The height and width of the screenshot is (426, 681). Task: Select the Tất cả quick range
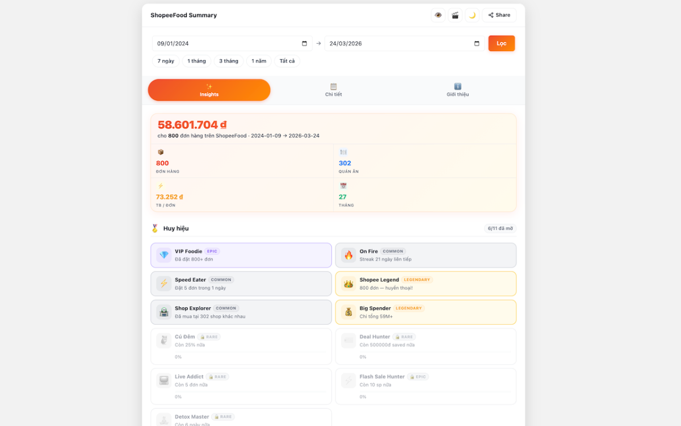[x=287, y=61]
